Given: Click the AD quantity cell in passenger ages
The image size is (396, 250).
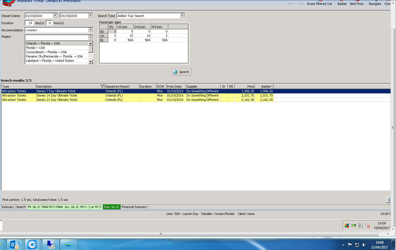Looking at the screenshot, I should point(112,31).
